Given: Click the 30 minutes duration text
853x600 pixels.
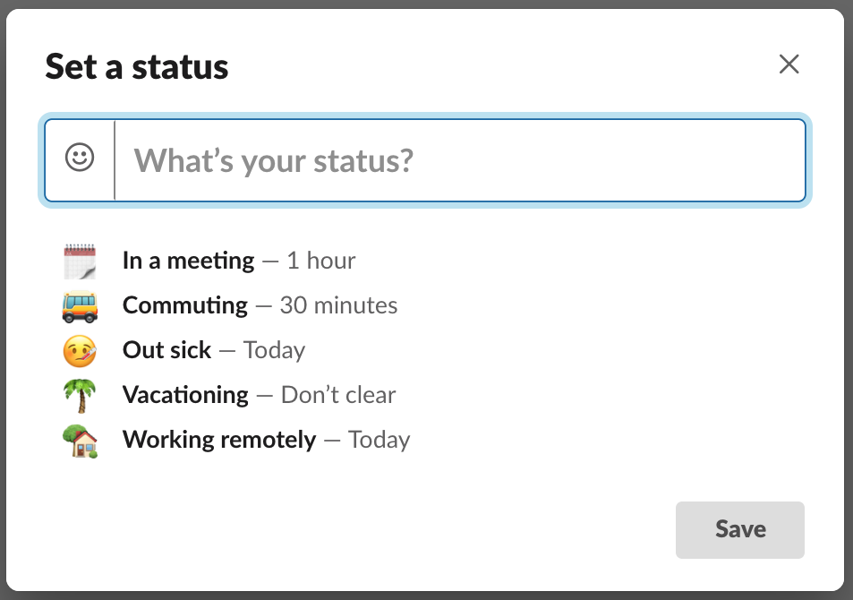Looking at the screenshot, I should [x=338, y=305].
